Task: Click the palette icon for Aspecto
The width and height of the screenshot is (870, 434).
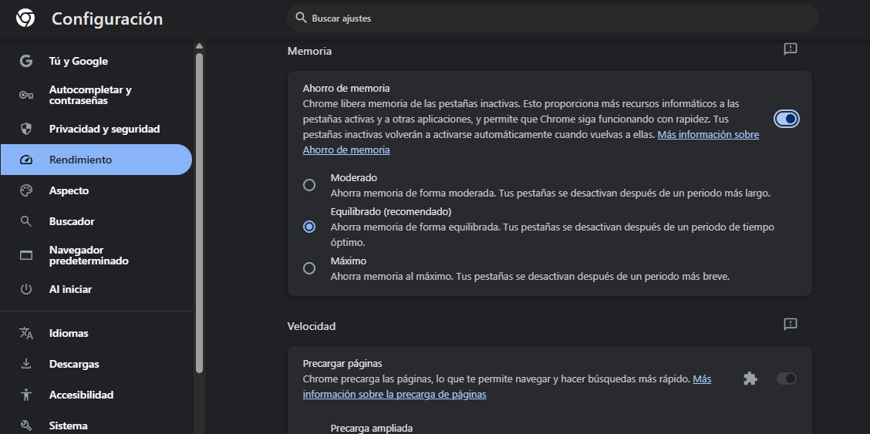Action: pyautogui.click(x=26, y=190)
